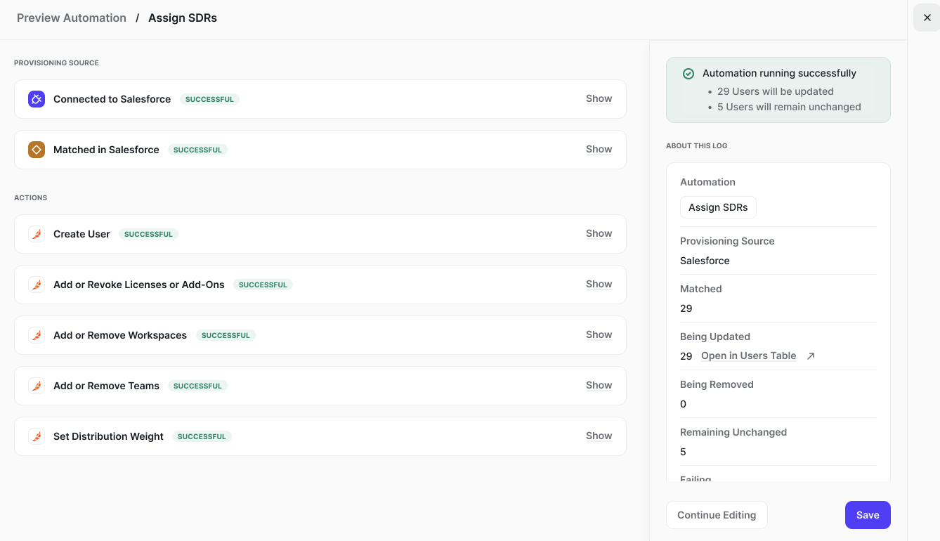The width and height of the screenshot is (940, 541).
Task: Click the Add or Remove Workspaces icon
Action: pos(37,335)
